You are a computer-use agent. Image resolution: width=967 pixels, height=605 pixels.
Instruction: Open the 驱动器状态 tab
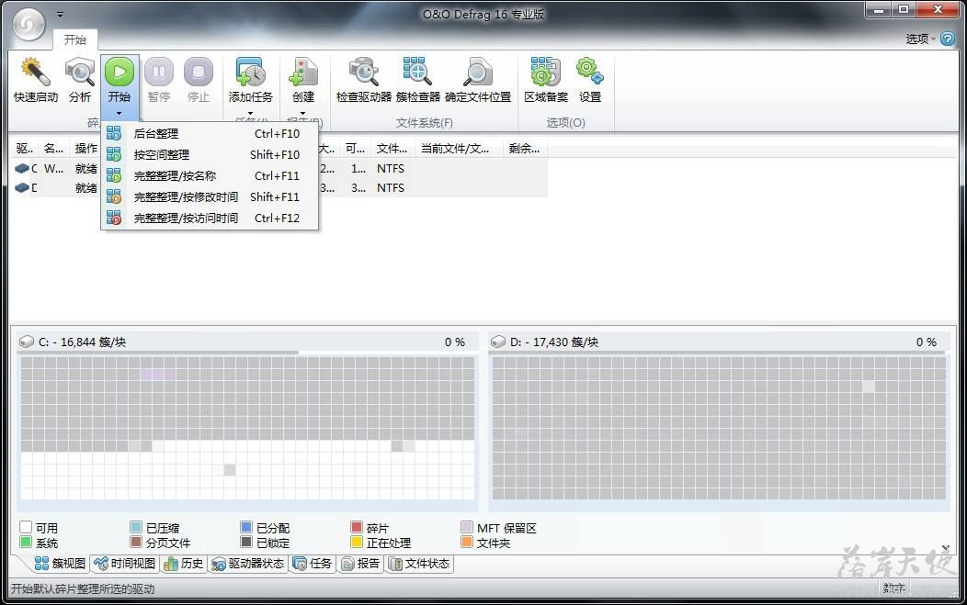coord(248,563)
